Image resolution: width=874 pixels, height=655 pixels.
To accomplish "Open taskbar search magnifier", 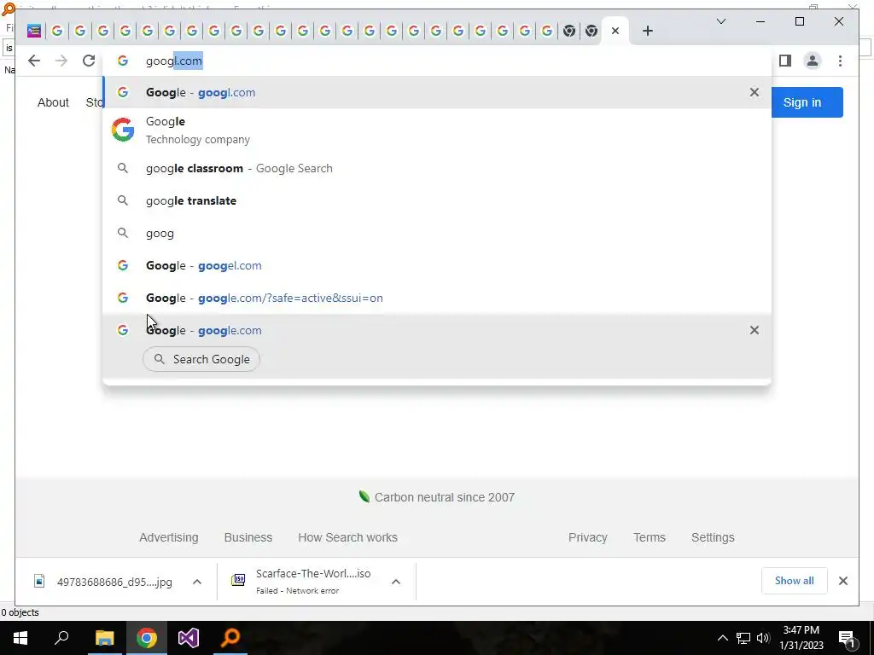I will (61, 638).
